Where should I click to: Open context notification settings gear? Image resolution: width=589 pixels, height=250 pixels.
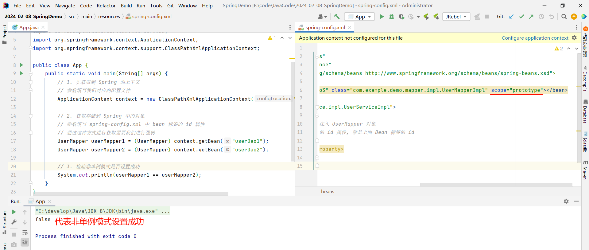click(x=574, y=38)
